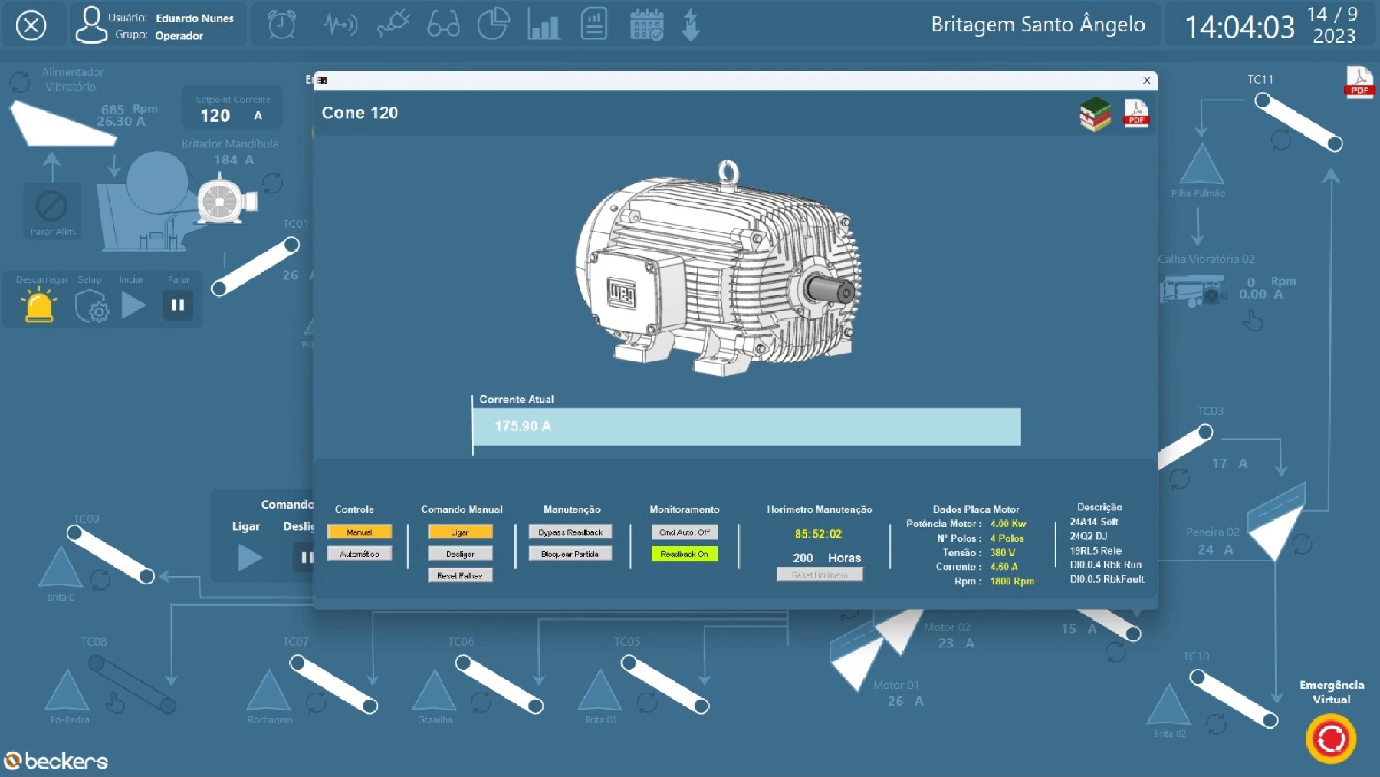
Task: Select Automático control mode
Action: 360,554
